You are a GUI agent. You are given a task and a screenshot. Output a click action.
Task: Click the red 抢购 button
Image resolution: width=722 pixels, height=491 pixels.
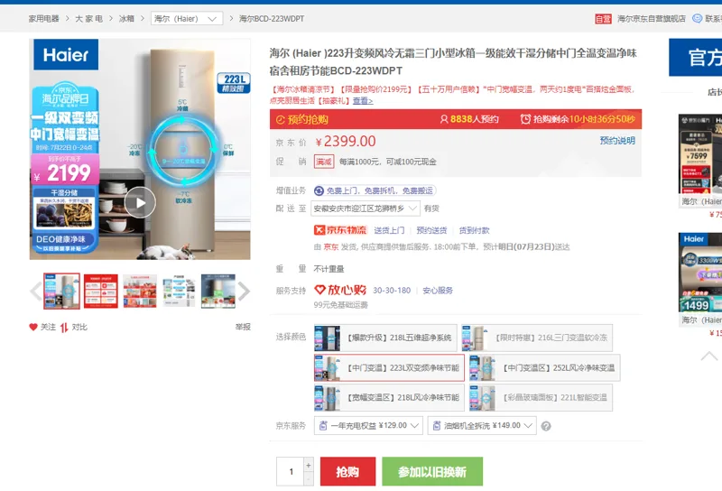point(348,472)
